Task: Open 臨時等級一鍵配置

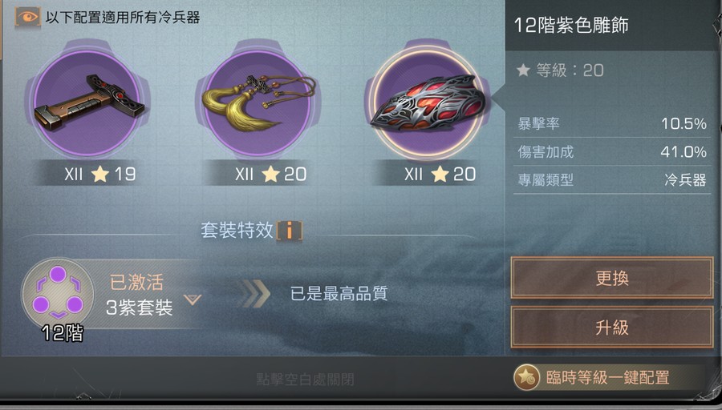Action: click(607, 378)
